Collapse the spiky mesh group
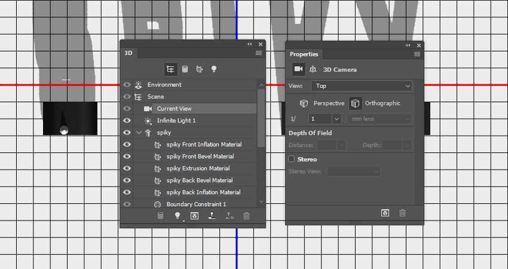508x269 pixels. point(139,133)
